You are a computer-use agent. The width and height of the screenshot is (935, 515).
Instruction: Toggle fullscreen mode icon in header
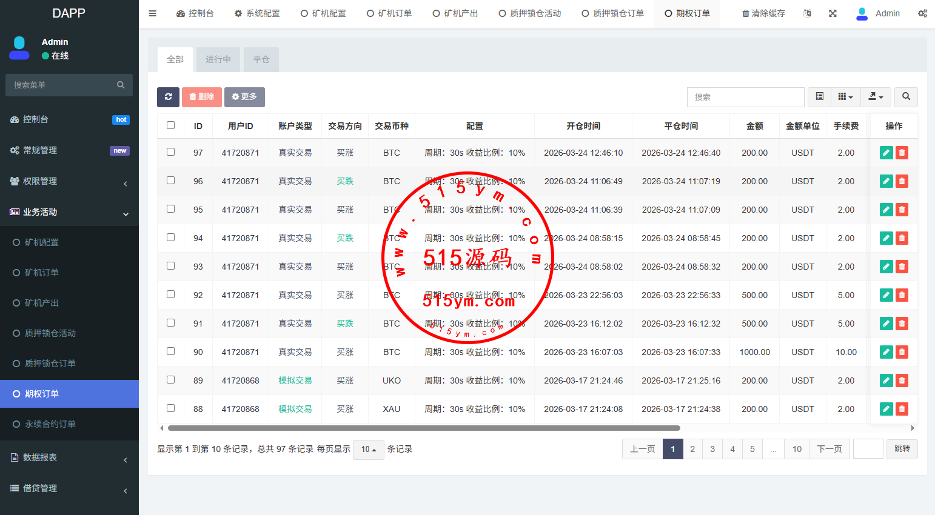833,13
